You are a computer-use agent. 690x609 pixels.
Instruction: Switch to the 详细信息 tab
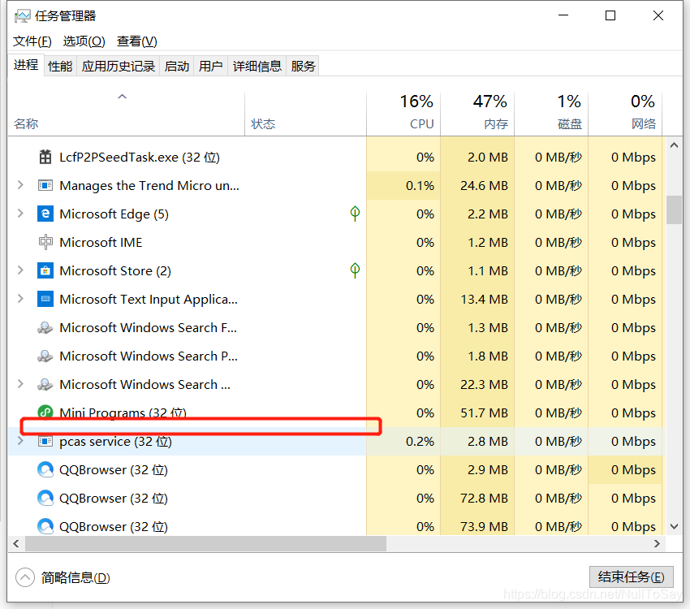click(x=257, y=66)
